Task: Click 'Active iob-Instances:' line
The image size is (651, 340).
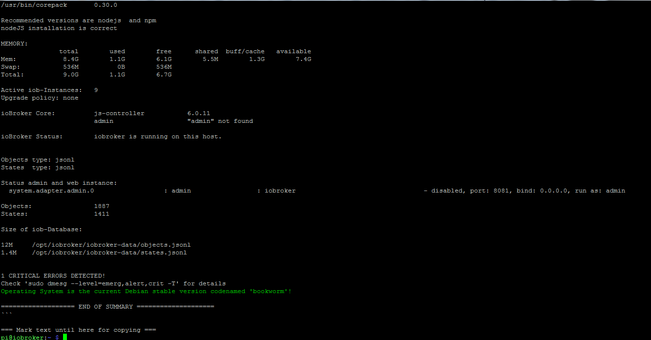Action: 49,90
